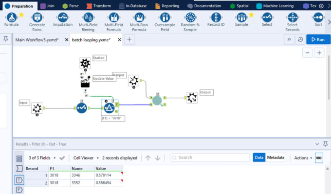
Task: Open the Documentation tool category
Action: (x=204, y=6)
